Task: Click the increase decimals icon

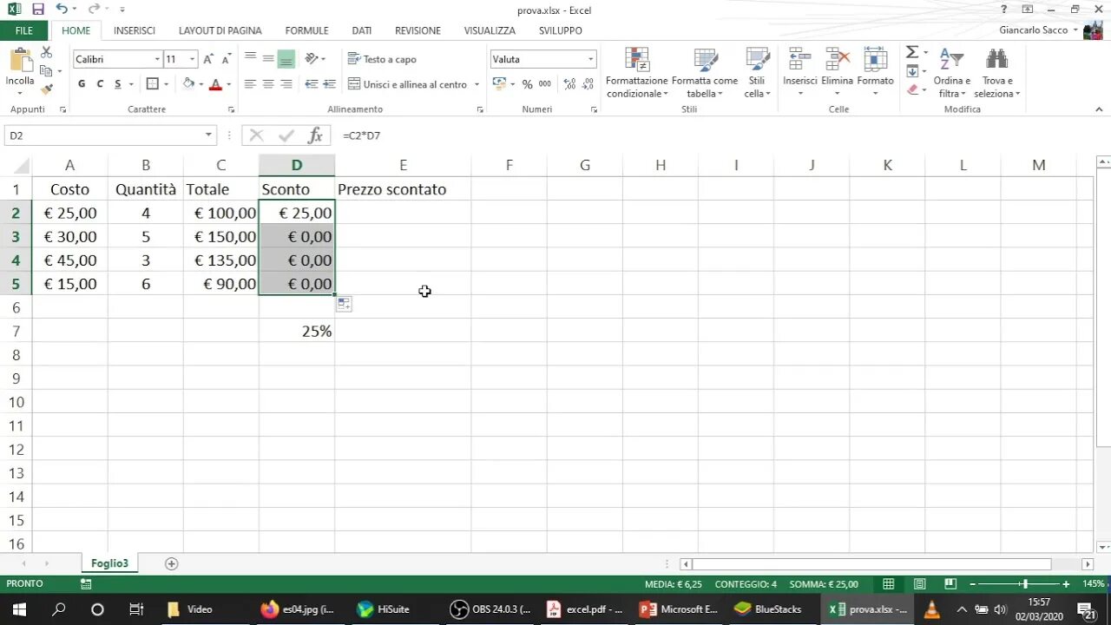Action: 568,84
